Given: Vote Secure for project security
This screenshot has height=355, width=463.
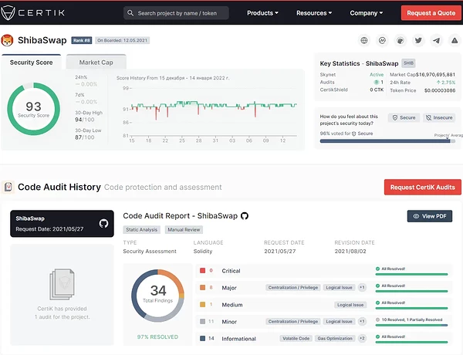Looking at the screenshot, I should (x=404, y=117).
